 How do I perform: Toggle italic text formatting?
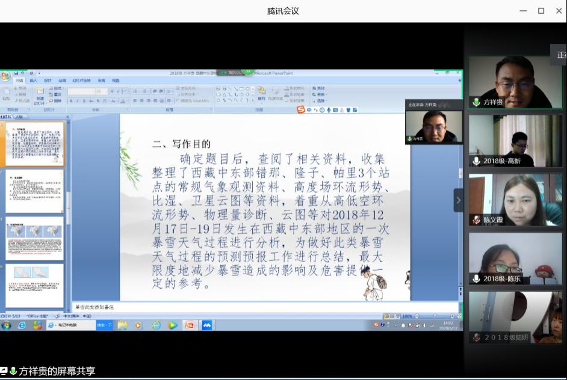point(77,101)
